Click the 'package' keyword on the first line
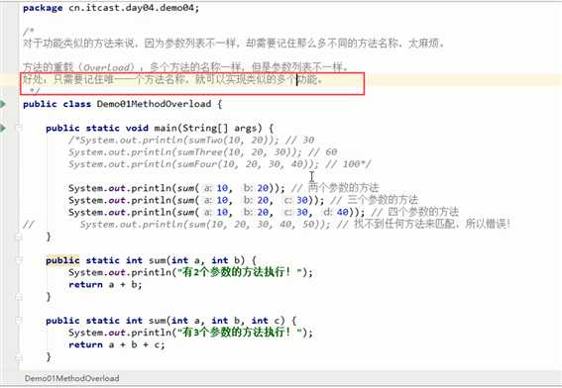Viewport: 562px width, 388px height. pos(43,8)
